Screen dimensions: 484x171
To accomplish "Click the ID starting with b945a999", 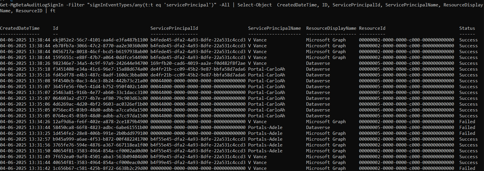I will (x=100, y=139).
